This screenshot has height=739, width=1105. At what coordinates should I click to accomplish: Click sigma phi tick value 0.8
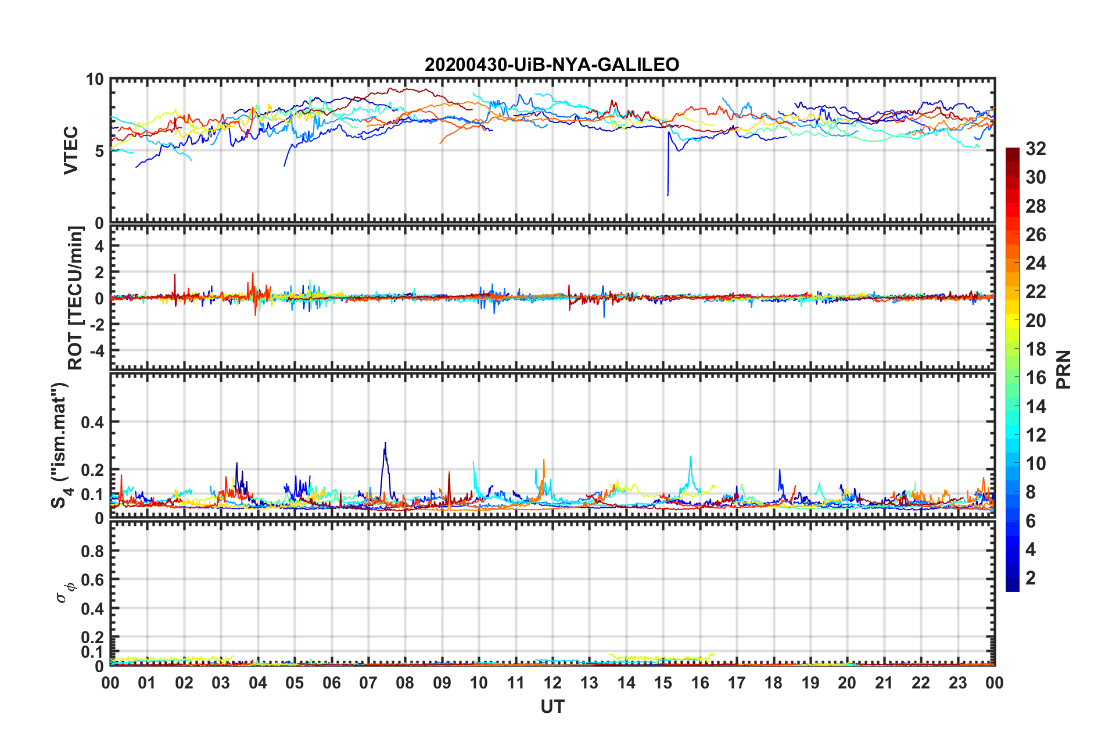[x=92, y=551]
